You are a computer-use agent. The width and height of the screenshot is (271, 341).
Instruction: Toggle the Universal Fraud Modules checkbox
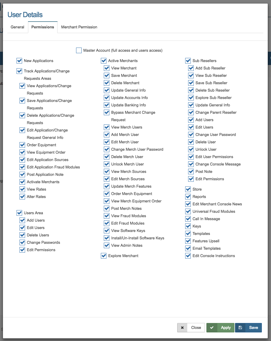[188, 212]
